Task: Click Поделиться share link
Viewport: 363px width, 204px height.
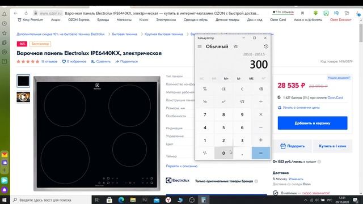Action: click(x=126, y=62)
